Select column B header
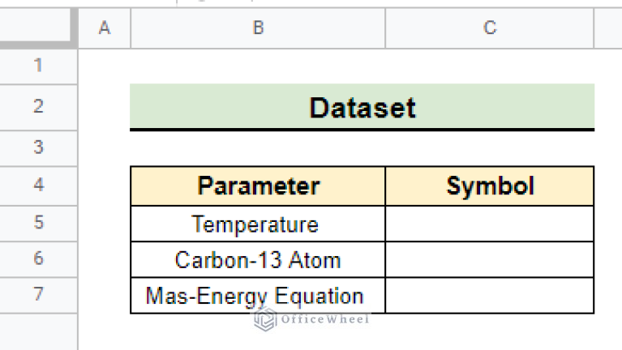The width and height of the screenshot is (622, 350). 258,28
